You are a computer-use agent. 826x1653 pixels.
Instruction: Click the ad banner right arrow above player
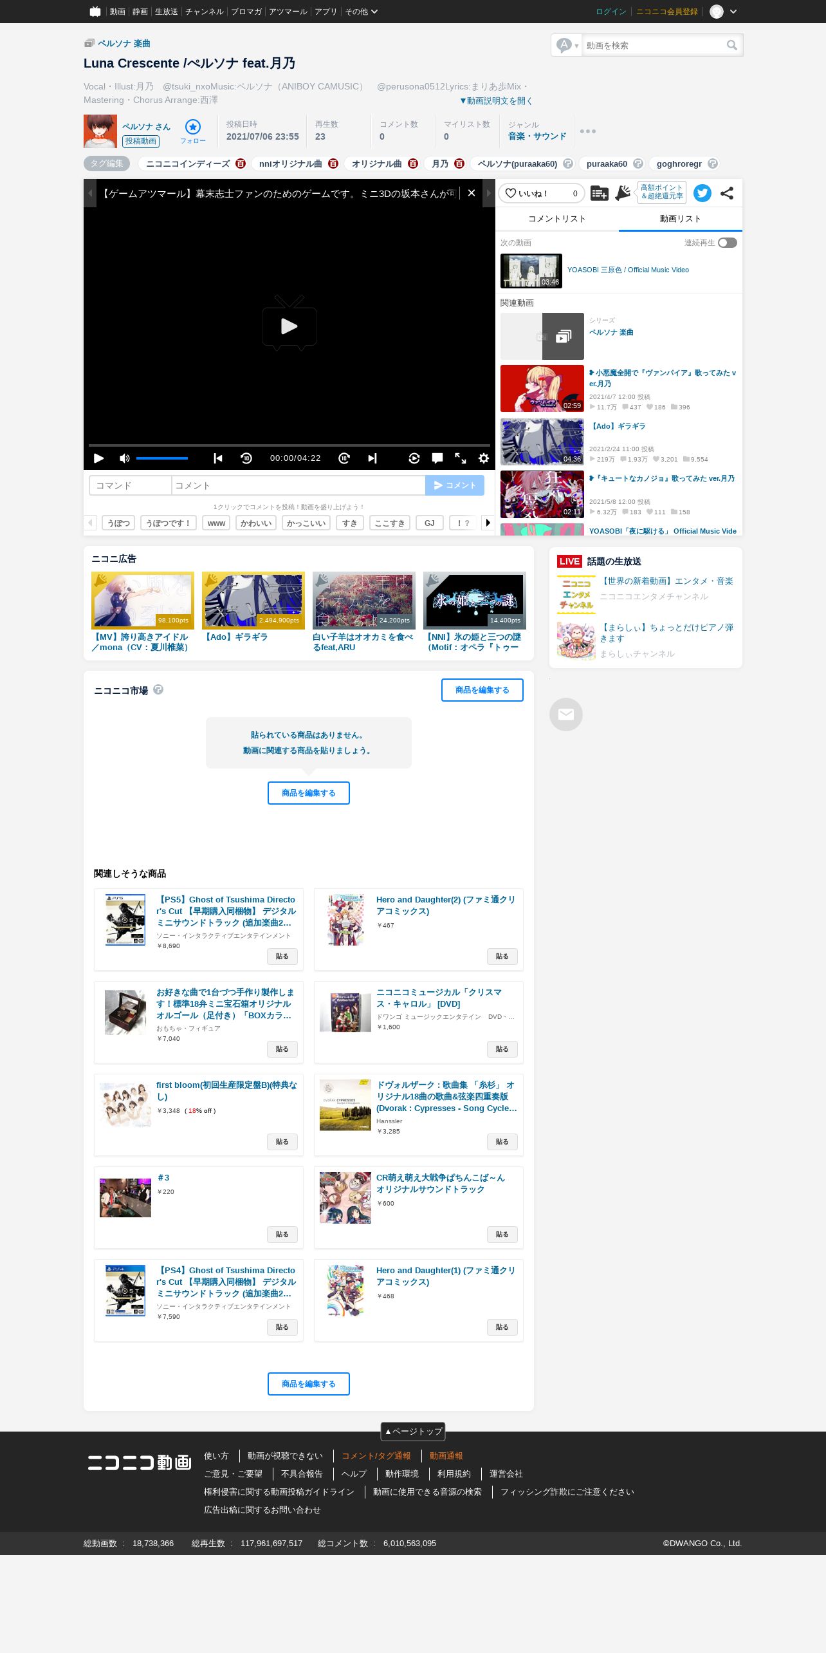[489, 193]
